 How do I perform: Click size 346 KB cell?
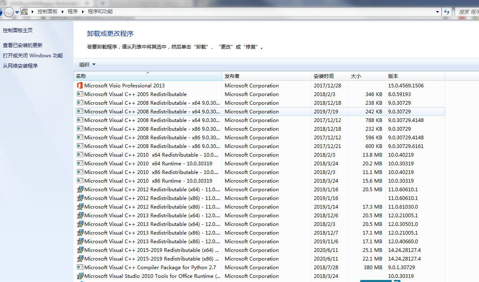374,94
